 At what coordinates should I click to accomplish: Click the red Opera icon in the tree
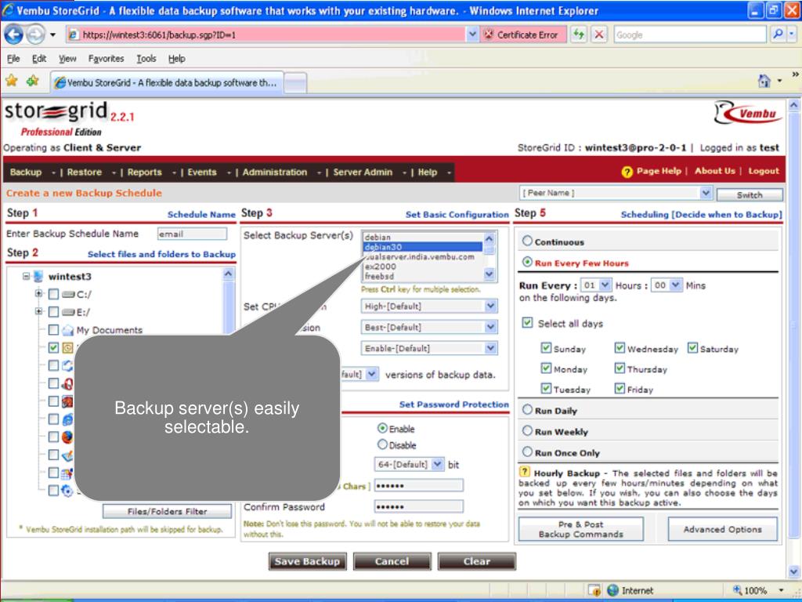tap(67, 383)
